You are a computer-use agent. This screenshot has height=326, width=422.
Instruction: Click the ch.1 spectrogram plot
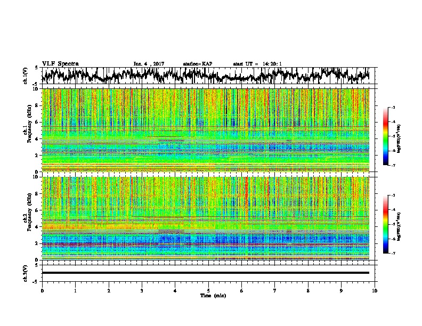[206, 130]
